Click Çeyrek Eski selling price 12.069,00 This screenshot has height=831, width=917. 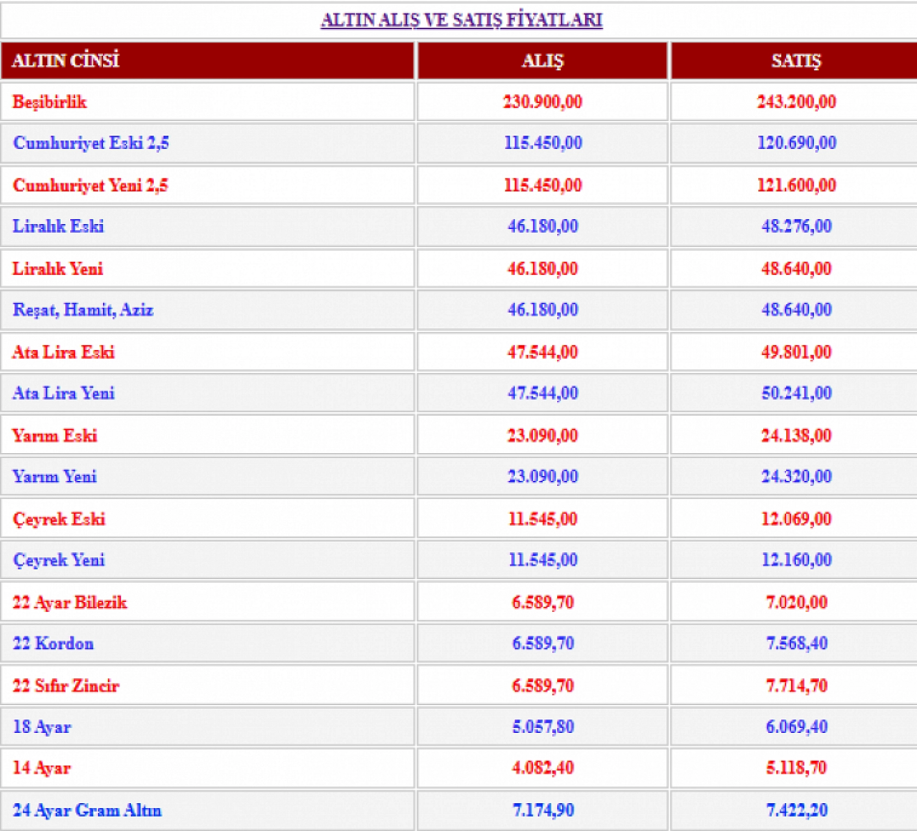pyautogui.click(x=796, y=519)
